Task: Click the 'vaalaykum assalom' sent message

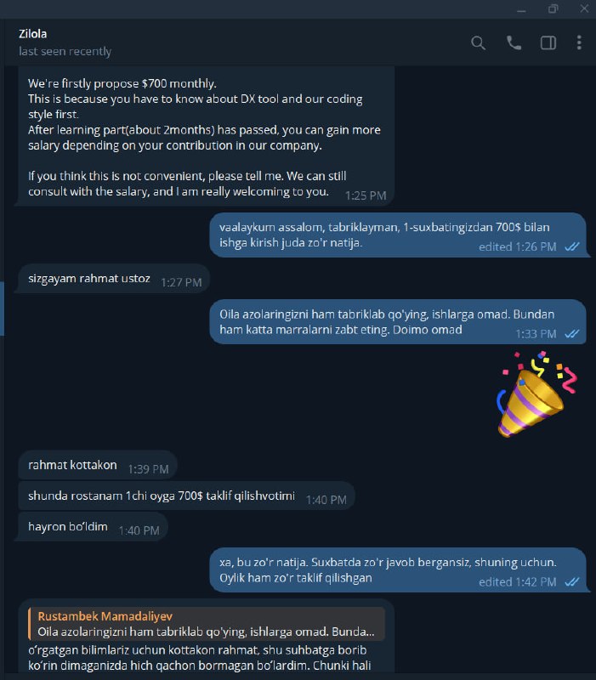Action: [x=398, y=235]
